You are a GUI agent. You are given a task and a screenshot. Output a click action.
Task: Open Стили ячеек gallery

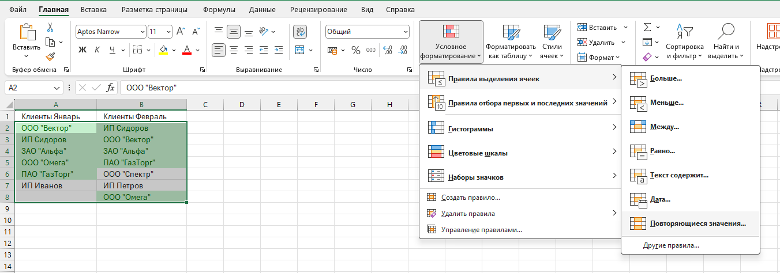point(552,42)
